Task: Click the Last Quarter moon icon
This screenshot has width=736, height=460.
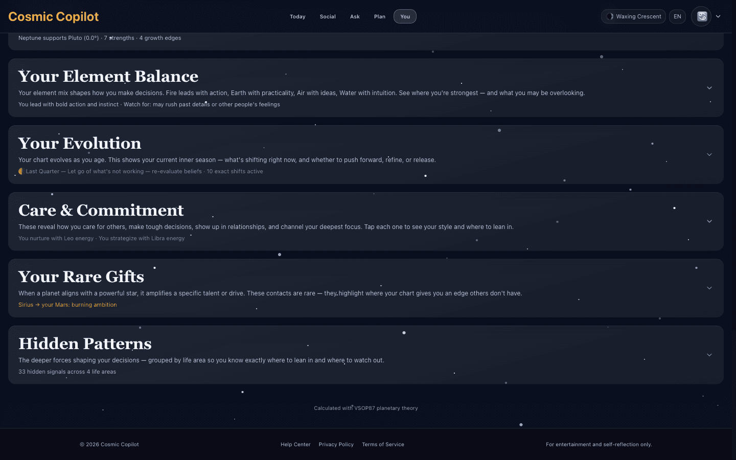Action: click(21, 171)
